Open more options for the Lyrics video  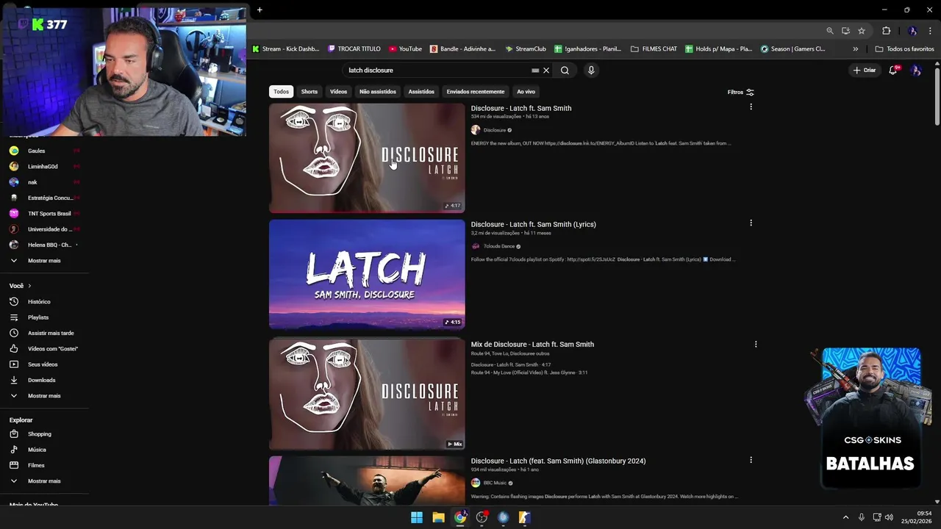pos(751,223)
